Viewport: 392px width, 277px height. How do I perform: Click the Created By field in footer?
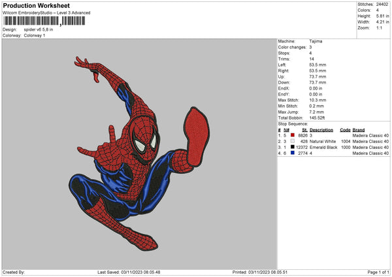coord(14,272)
